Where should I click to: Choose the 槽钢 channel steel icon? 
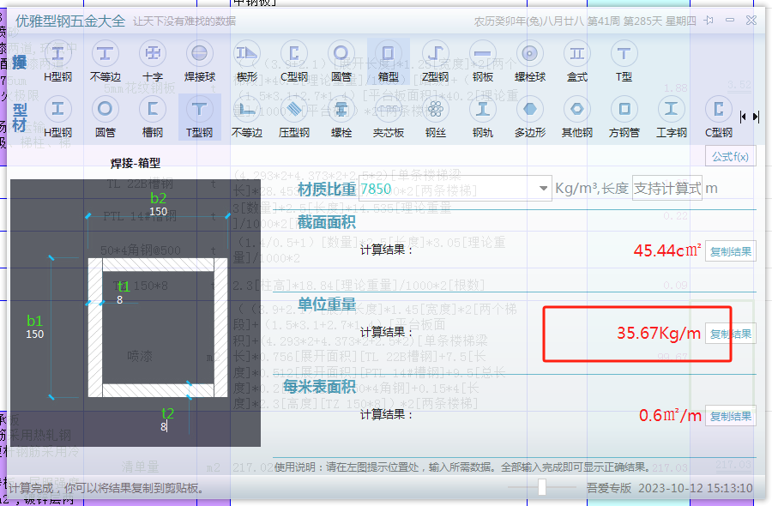(x=153, y=117)
